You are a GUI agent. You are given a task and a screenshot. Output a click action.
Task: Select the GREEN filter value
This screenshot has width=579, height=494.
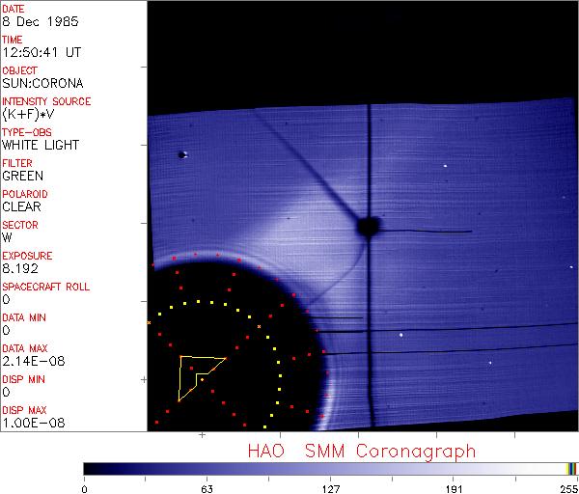22,177
